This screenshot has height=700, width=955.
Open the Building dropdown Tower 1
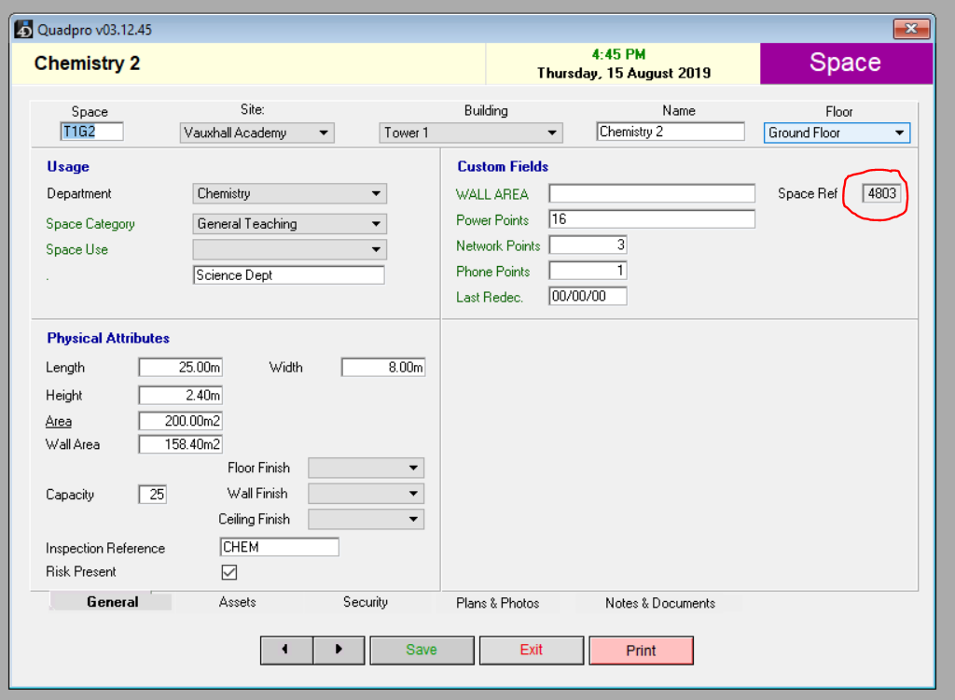coord(471,133)
